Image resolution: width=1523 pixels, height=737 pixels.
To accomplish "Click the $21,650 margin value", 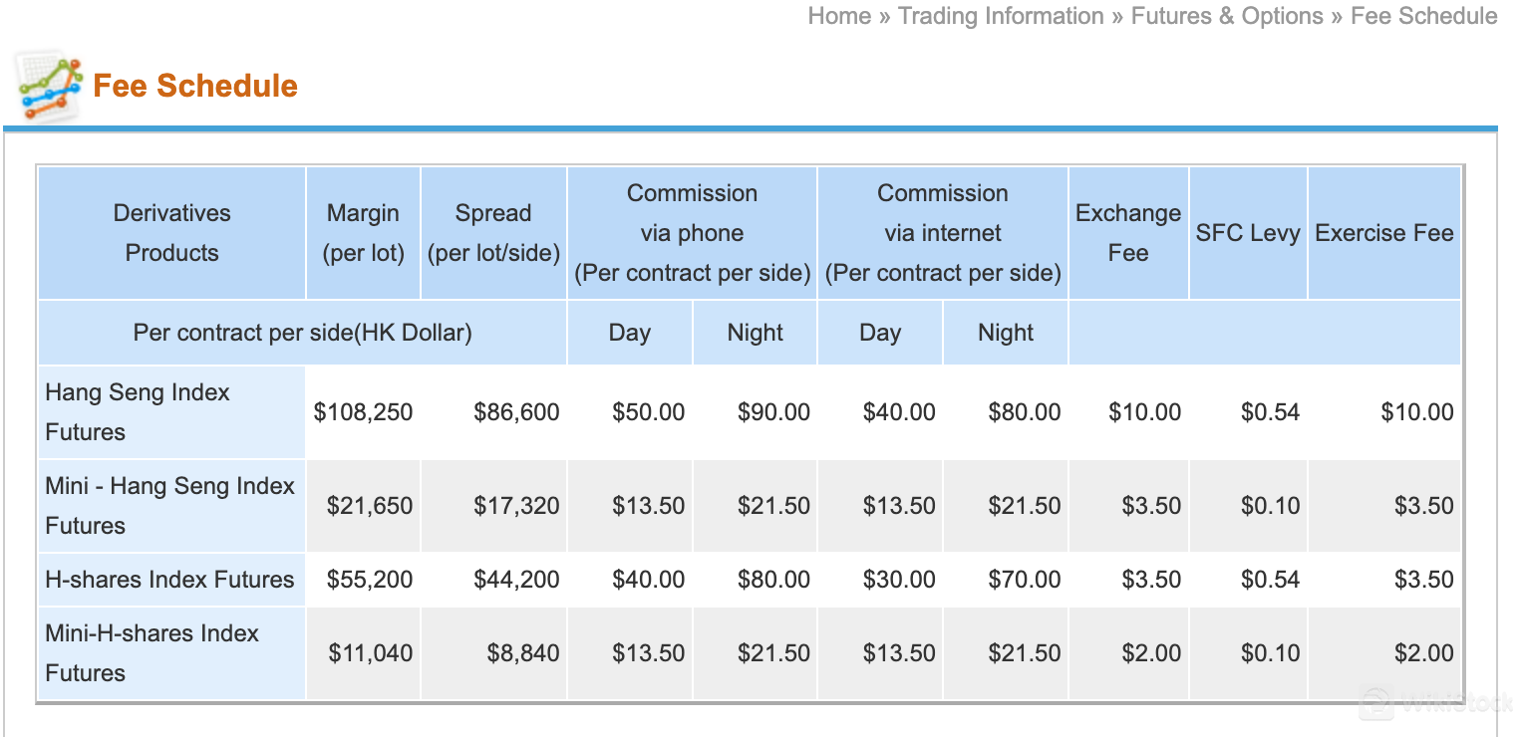I will tap(370, 506).
